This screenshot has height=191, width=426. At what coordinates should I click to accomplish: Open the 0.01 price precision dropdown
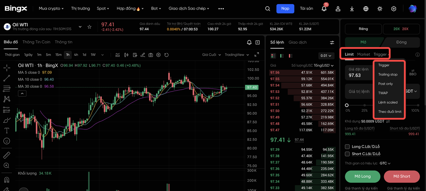point(325,56)
